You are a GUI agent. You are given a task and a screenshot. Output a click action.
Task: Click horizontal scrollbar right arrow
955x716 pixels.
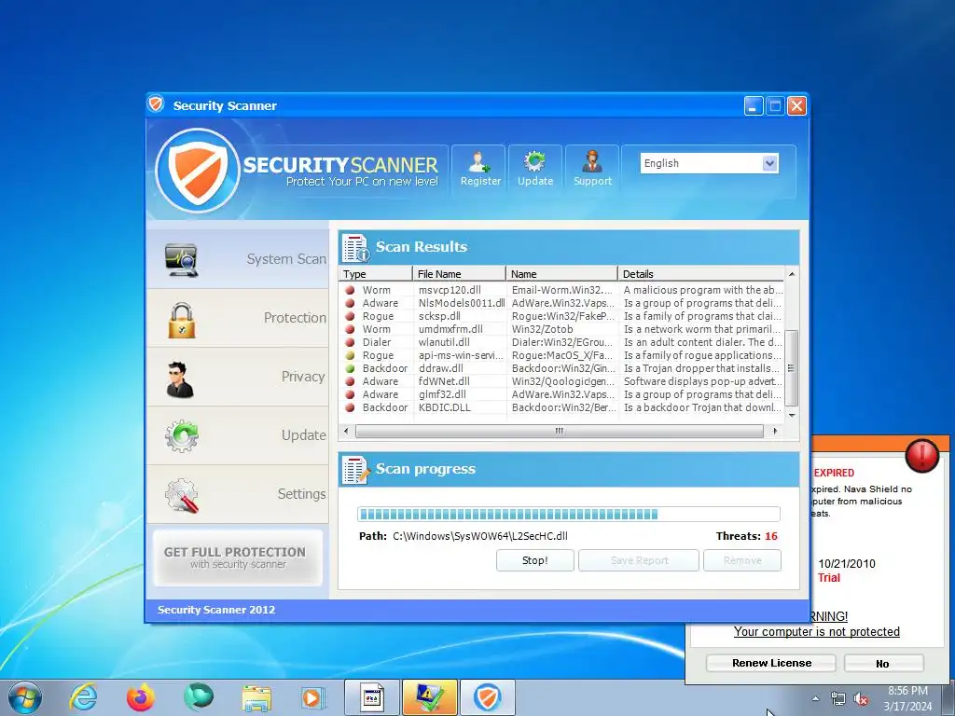coord(775,431)
